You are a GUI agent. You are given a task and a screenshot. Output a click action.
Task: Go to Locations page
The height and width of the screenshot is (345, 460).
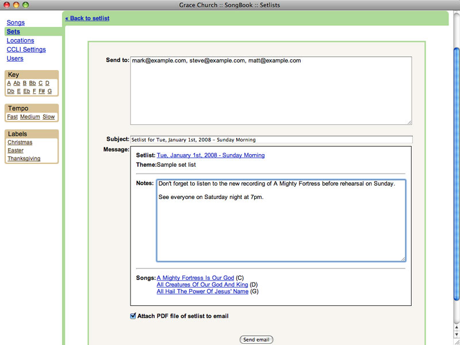(x=20, y=40)
